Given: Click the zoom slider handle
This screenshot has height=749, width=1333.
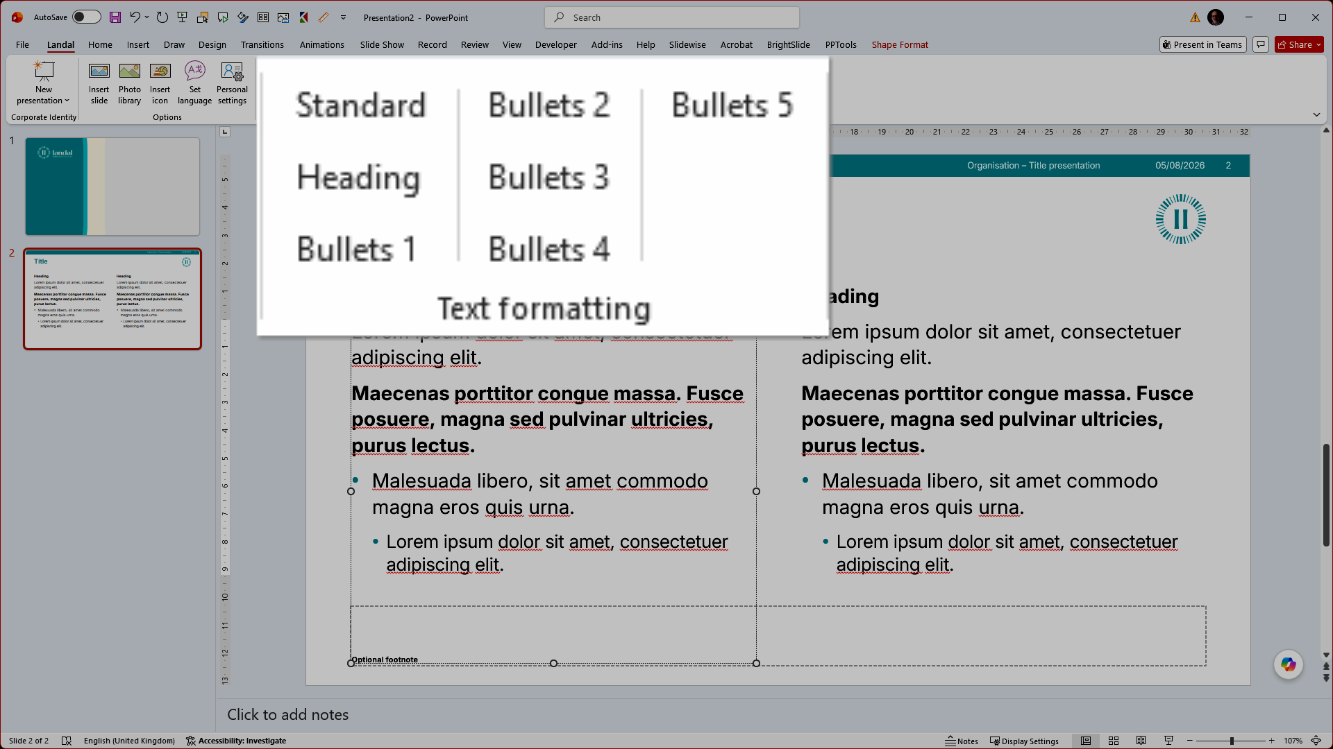Looking at the screenshot, I should [1232, 741].
